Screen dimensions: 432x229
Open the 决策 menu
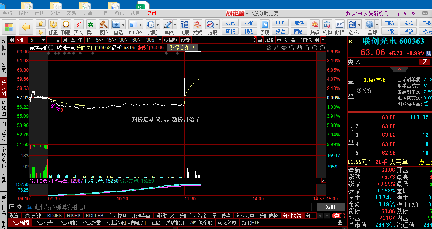click(151, 13)
